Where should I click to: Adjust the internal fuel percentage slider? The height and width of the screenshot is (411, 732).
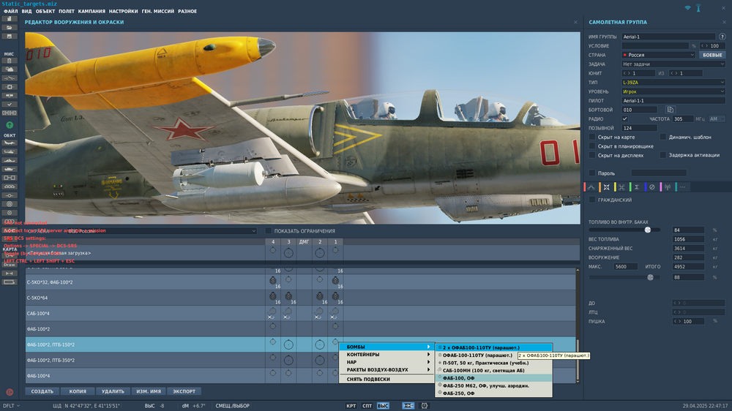coord(647,230)
